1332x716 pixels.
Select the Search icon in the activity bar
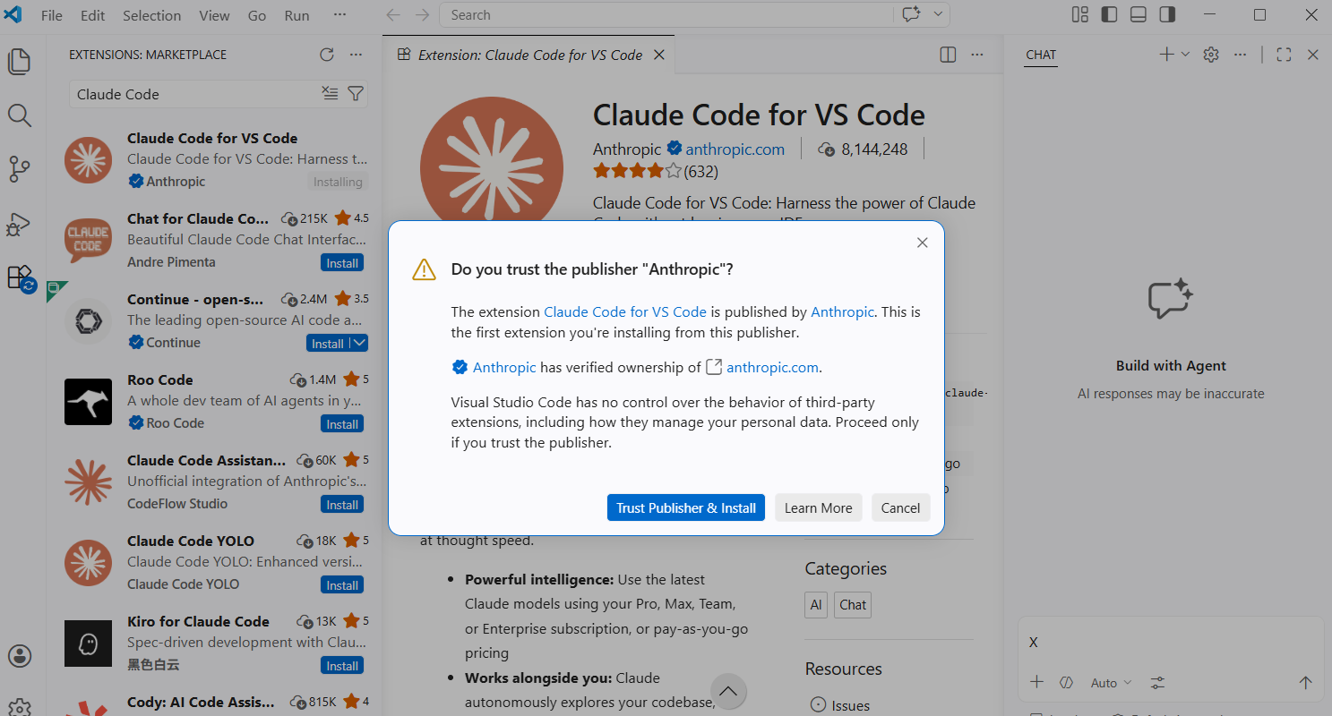coord(20,115)
